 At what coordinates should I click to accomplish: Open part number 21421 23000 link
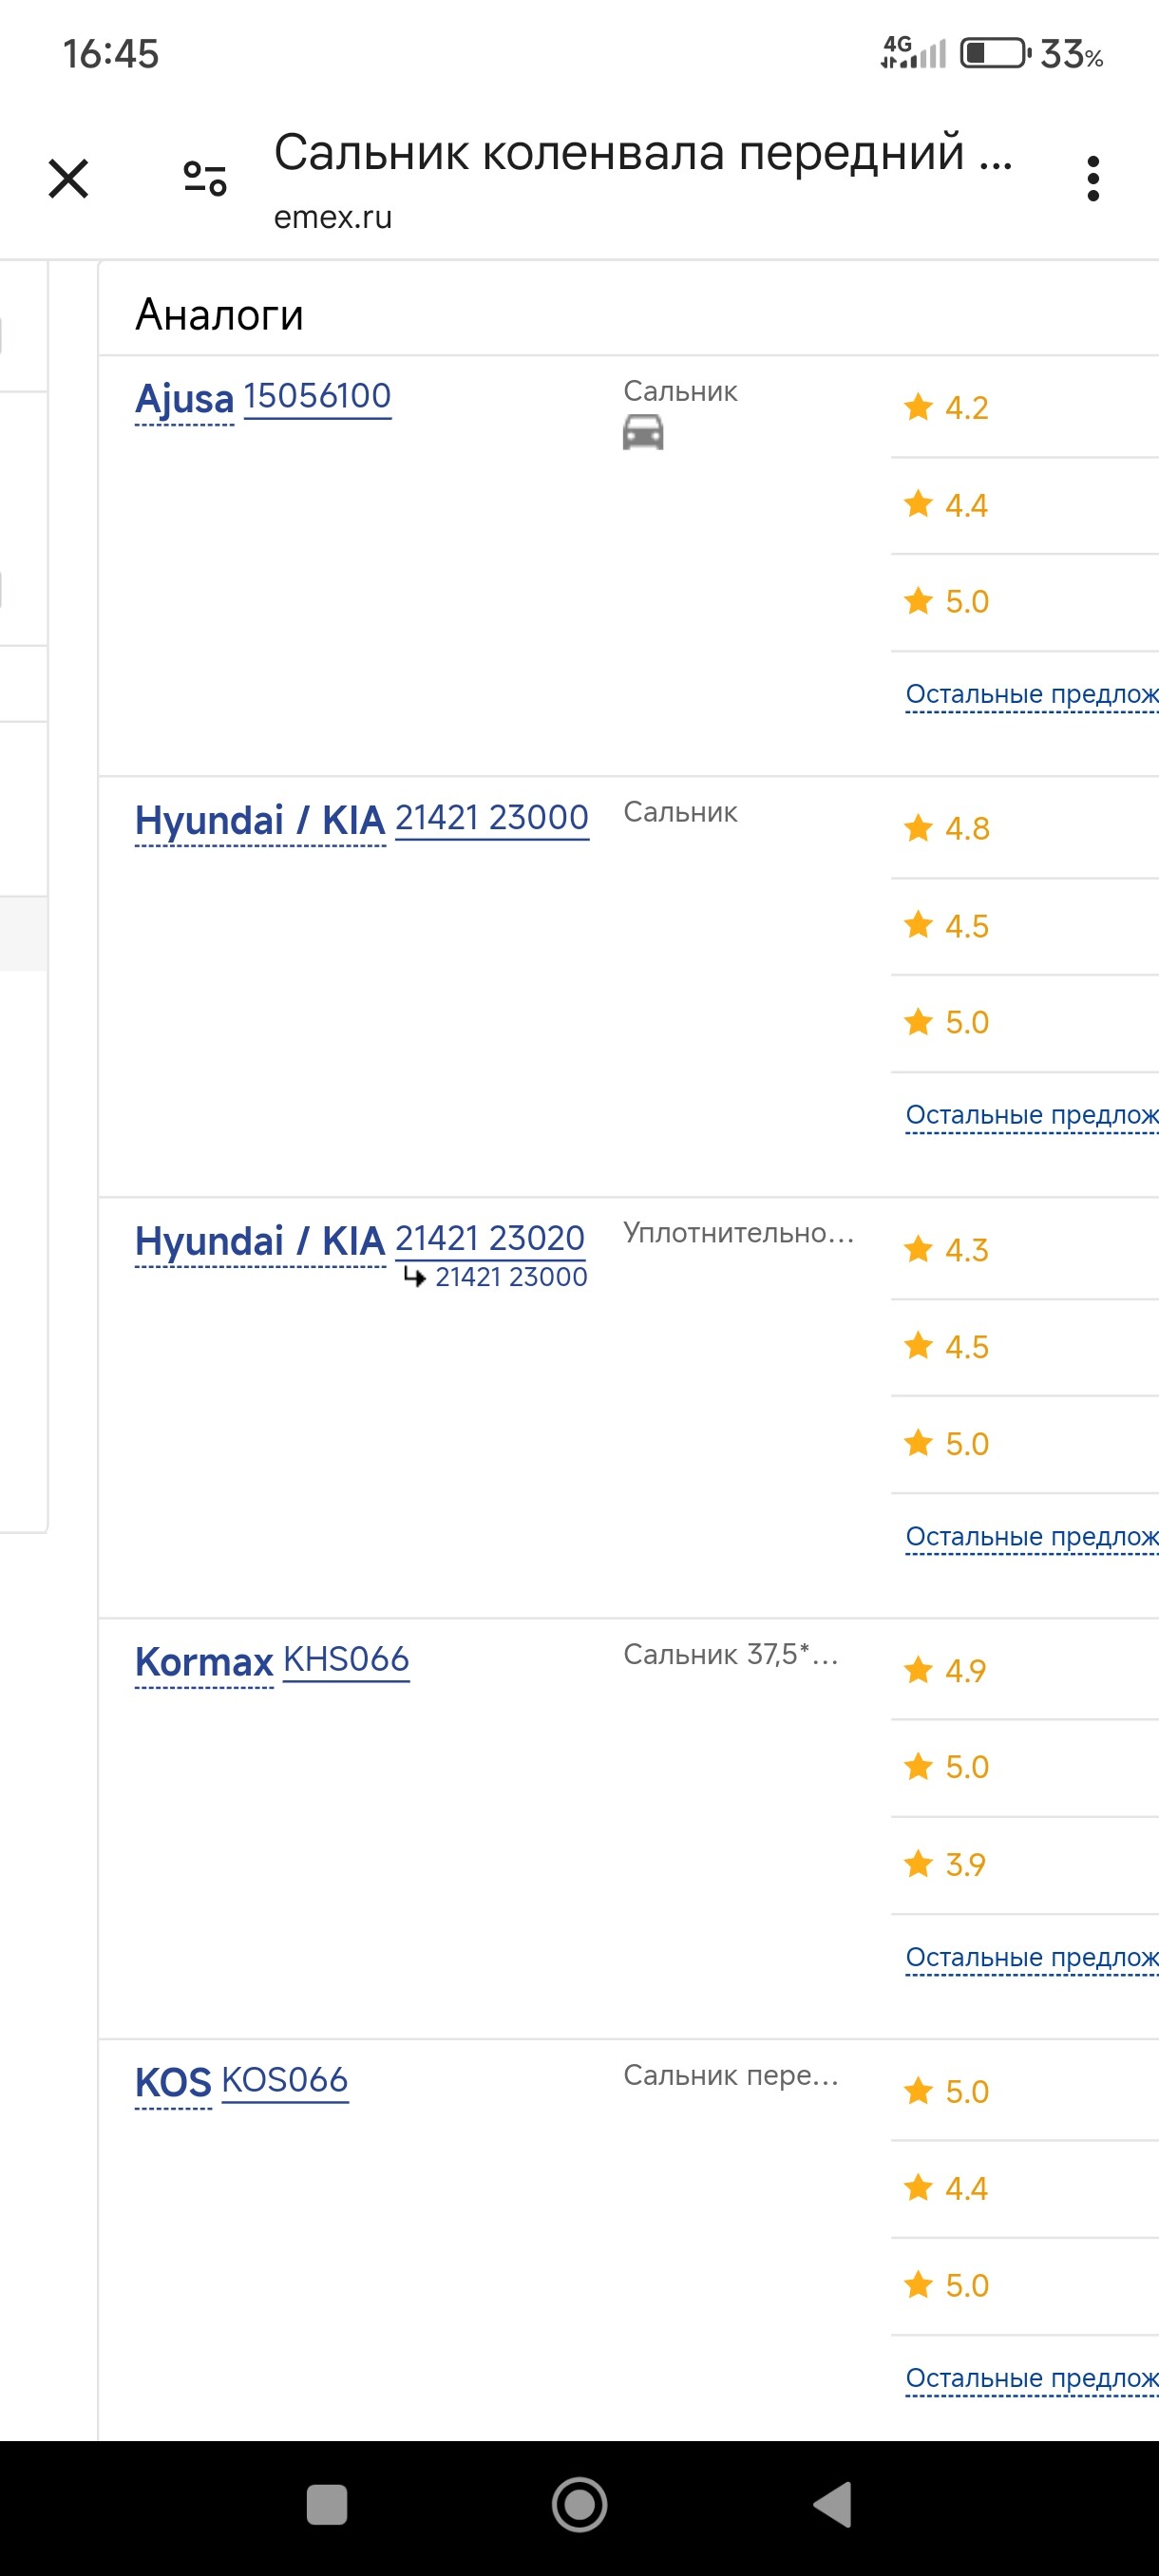pos(492,818)
